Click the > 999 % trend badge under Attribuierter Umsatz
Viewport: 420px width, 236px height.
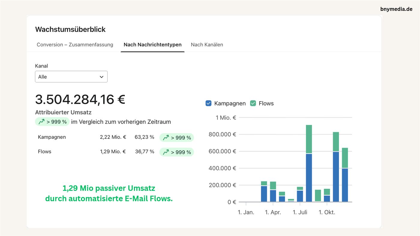click(52, 122)
